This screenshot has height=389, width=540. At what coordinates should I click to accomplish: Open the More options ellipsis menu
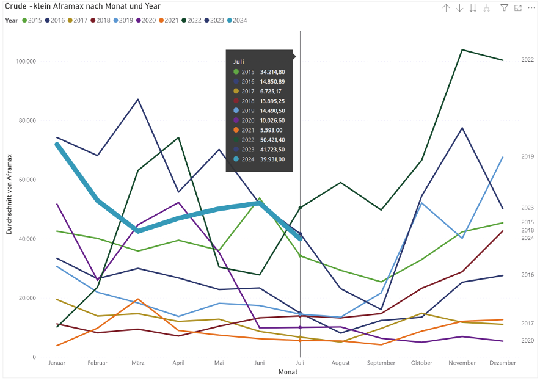(531, 8)
